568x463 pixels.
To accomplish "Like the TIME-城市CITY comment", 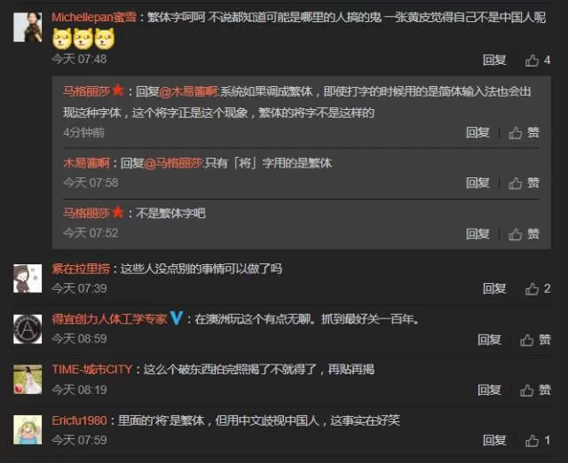I will 535,390.
